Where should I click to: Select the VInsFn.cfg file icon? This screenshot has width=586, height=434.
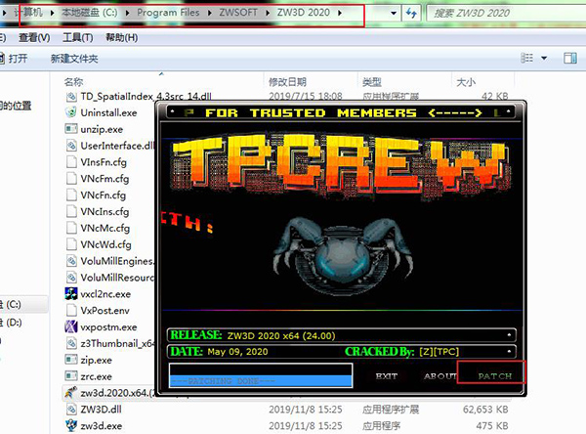point(71,161)
